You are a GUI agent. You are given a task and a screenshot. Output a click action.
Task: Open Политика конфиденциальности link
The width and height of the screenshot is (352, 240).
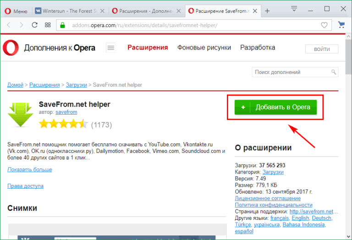(274, 205)
